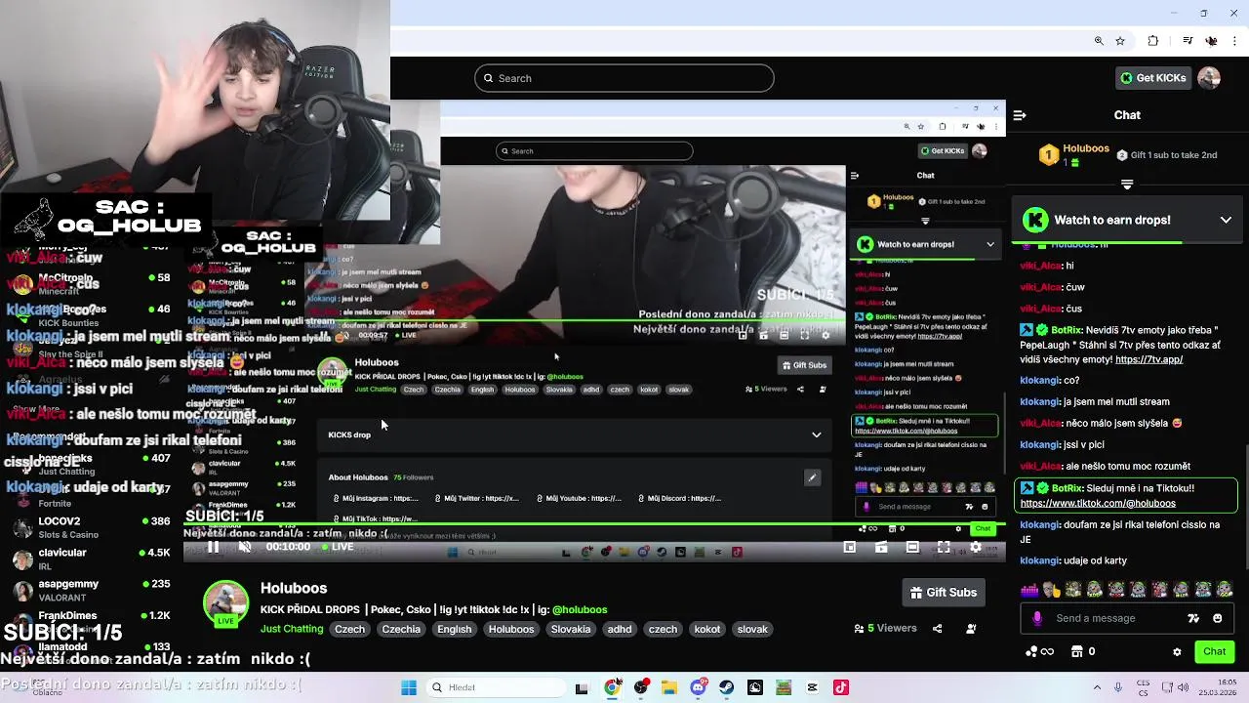
Task: Pause the stream playback
Action: click(213, 547)
